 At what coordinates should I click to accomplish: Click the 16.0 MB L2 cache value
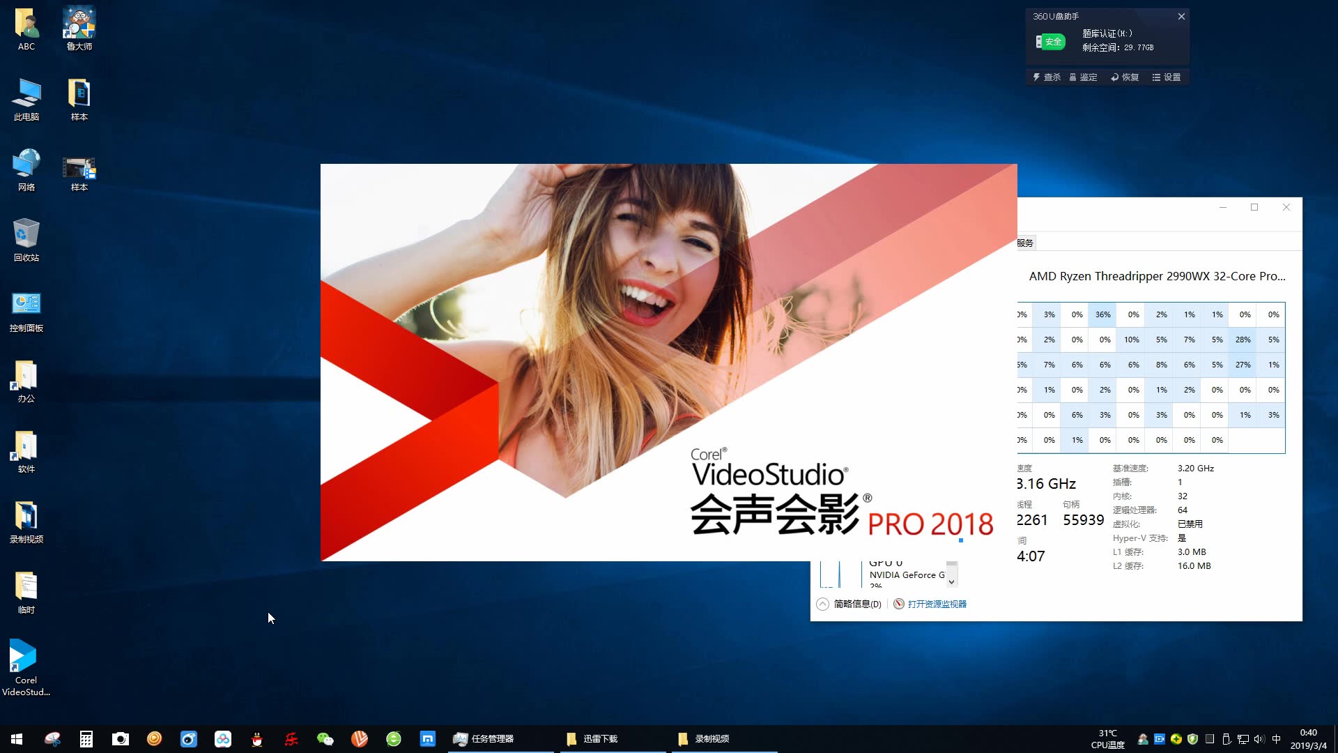tap(1194, 565)
